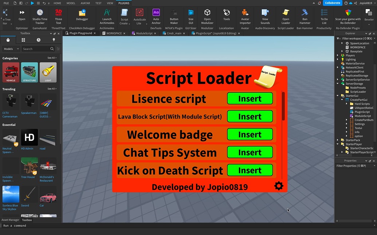Select the Auto Anchor tool
The image size is (377, 235).
click(156, 16)
